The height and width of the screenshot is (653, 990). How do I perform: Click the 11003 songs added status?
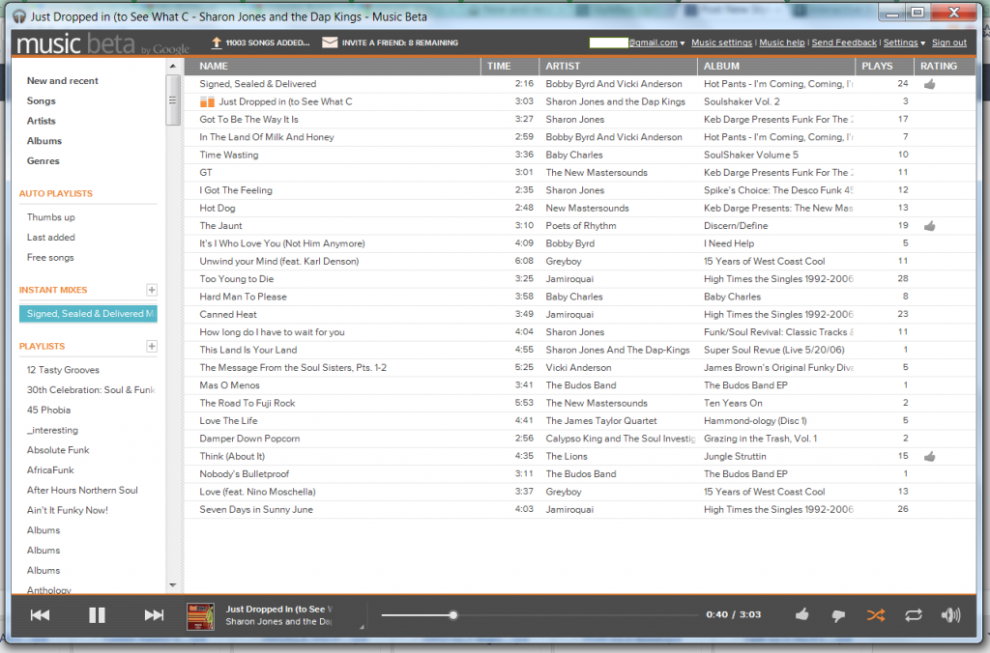(x=268, y=43)
